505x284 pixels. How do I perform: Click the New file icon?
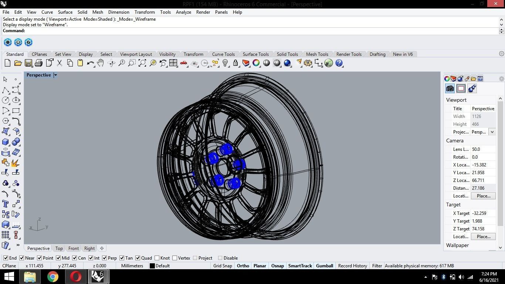(7, 63)
